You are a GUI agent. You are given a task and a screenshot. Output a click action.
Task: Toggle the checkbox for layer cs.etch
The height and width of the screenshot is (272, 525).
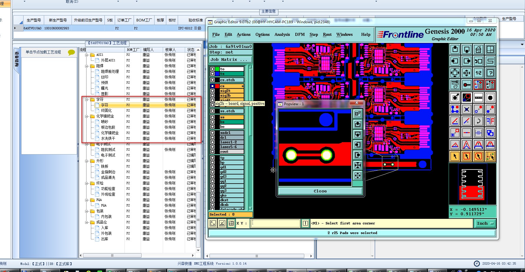coord(212,80)
